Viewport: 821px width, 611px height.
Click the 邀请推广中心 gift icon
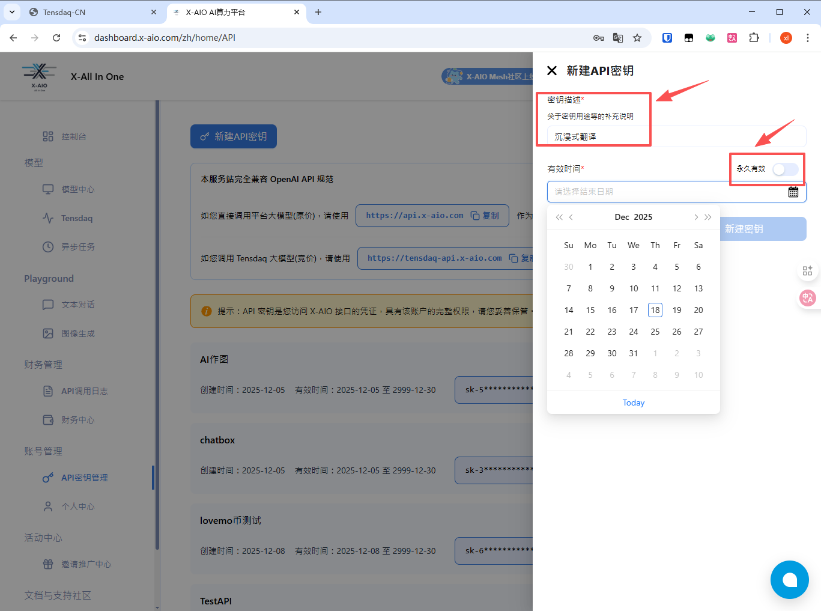[x=48, y=564]
